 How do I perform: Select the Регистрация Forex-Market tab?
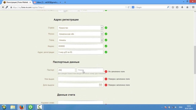point(17,2)
